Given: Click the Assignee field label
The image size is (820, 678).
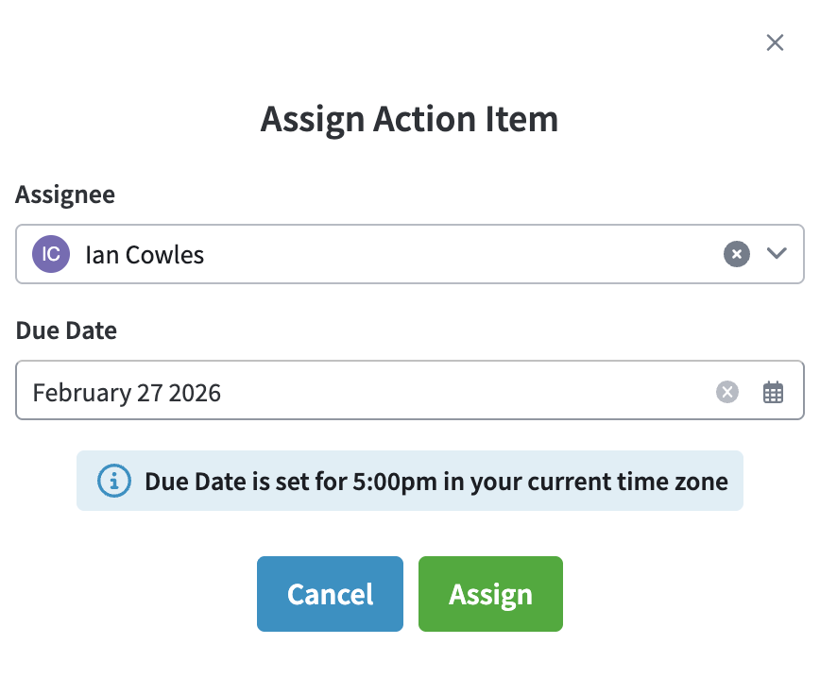Looking at the screenshot, I should coord(65,195).
